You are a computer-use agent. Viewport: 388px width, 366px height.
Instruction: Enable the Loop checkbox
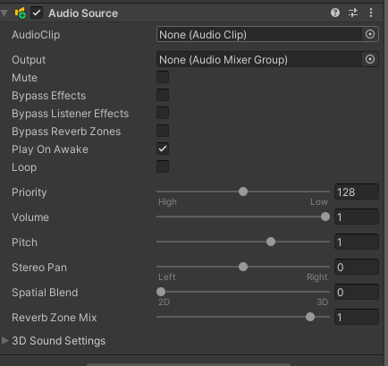click(163, 166)
